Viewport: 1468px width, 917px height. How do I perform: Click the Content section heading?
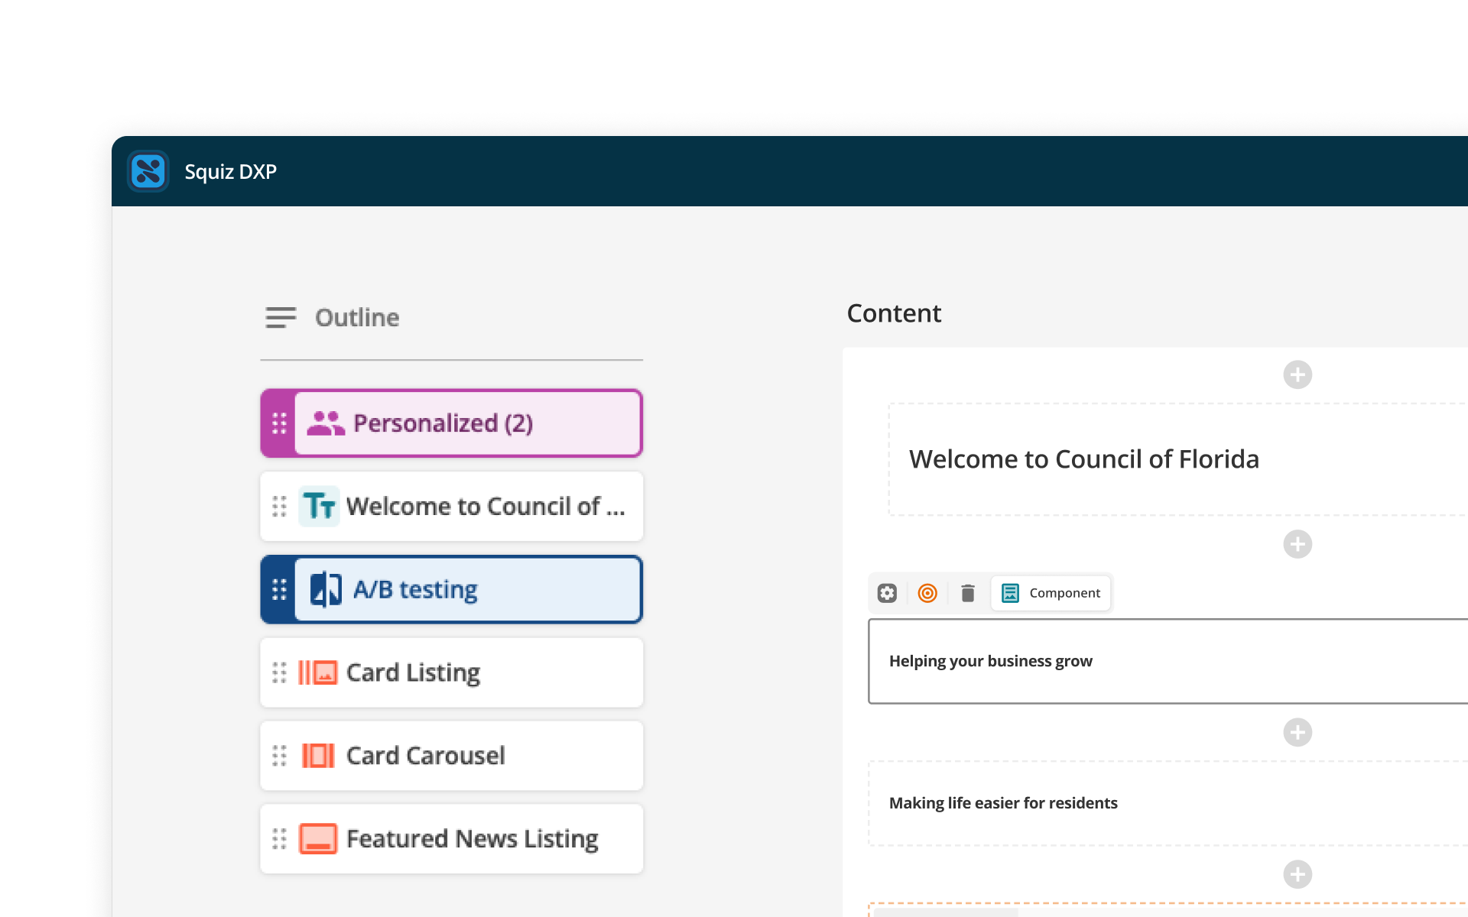click(x=894, y=313)
